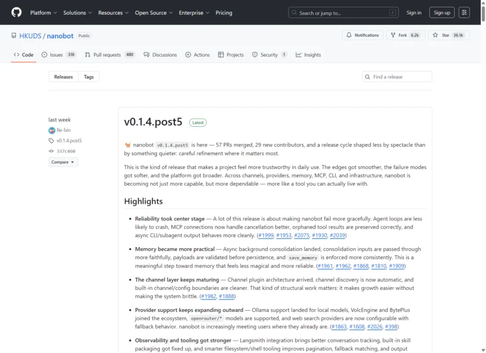The height and width of the screenshot is (353, 486).
Task: Click the Sign up button
Action: pos(442,13)
